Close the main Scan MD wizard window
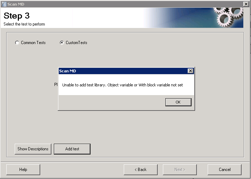The image size is (251, 179). coord(246,4)
